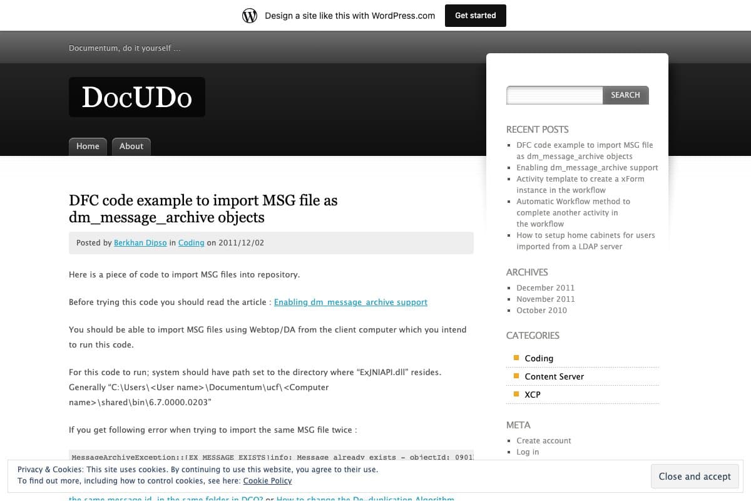Follow the Enabling dm_message_archive support article link
This screenshot has width=751, height=501.
[350, 302]
